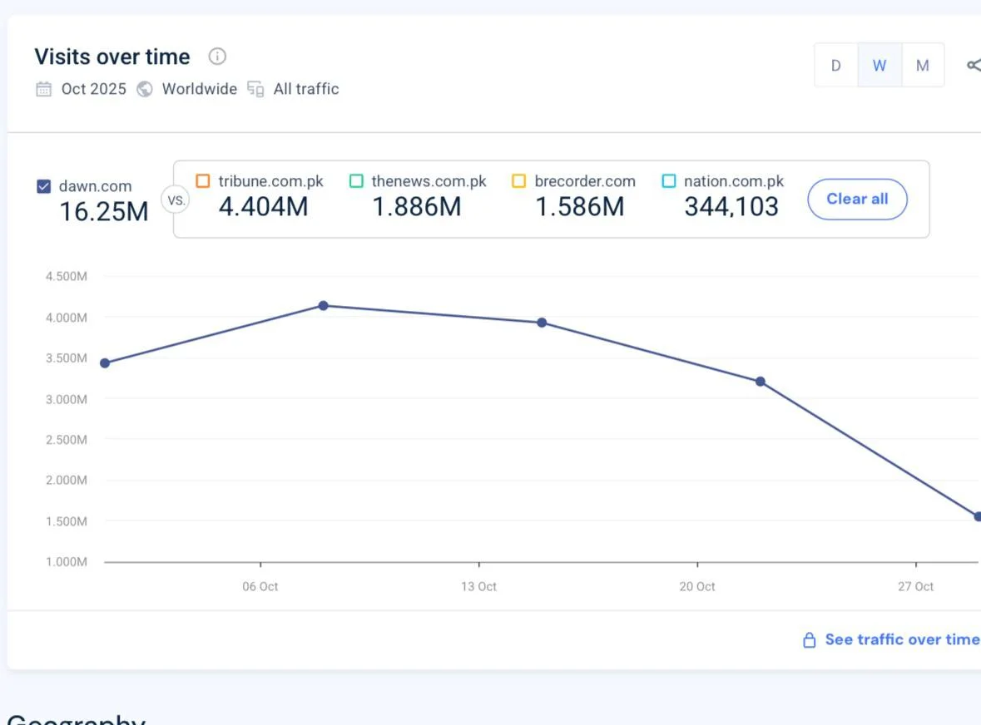981x725 pixels.
Task: Select the W weekly granularity tab
Action: (879, 66)
